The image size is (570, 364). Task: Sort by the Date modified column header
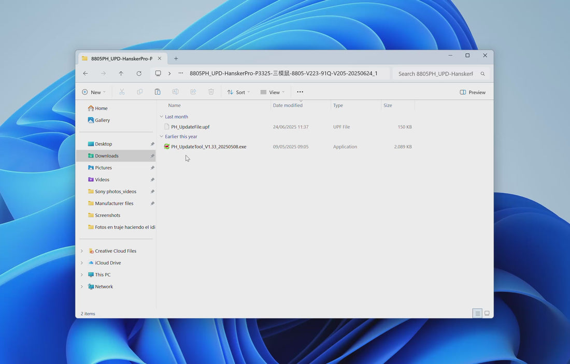[288, 106]
